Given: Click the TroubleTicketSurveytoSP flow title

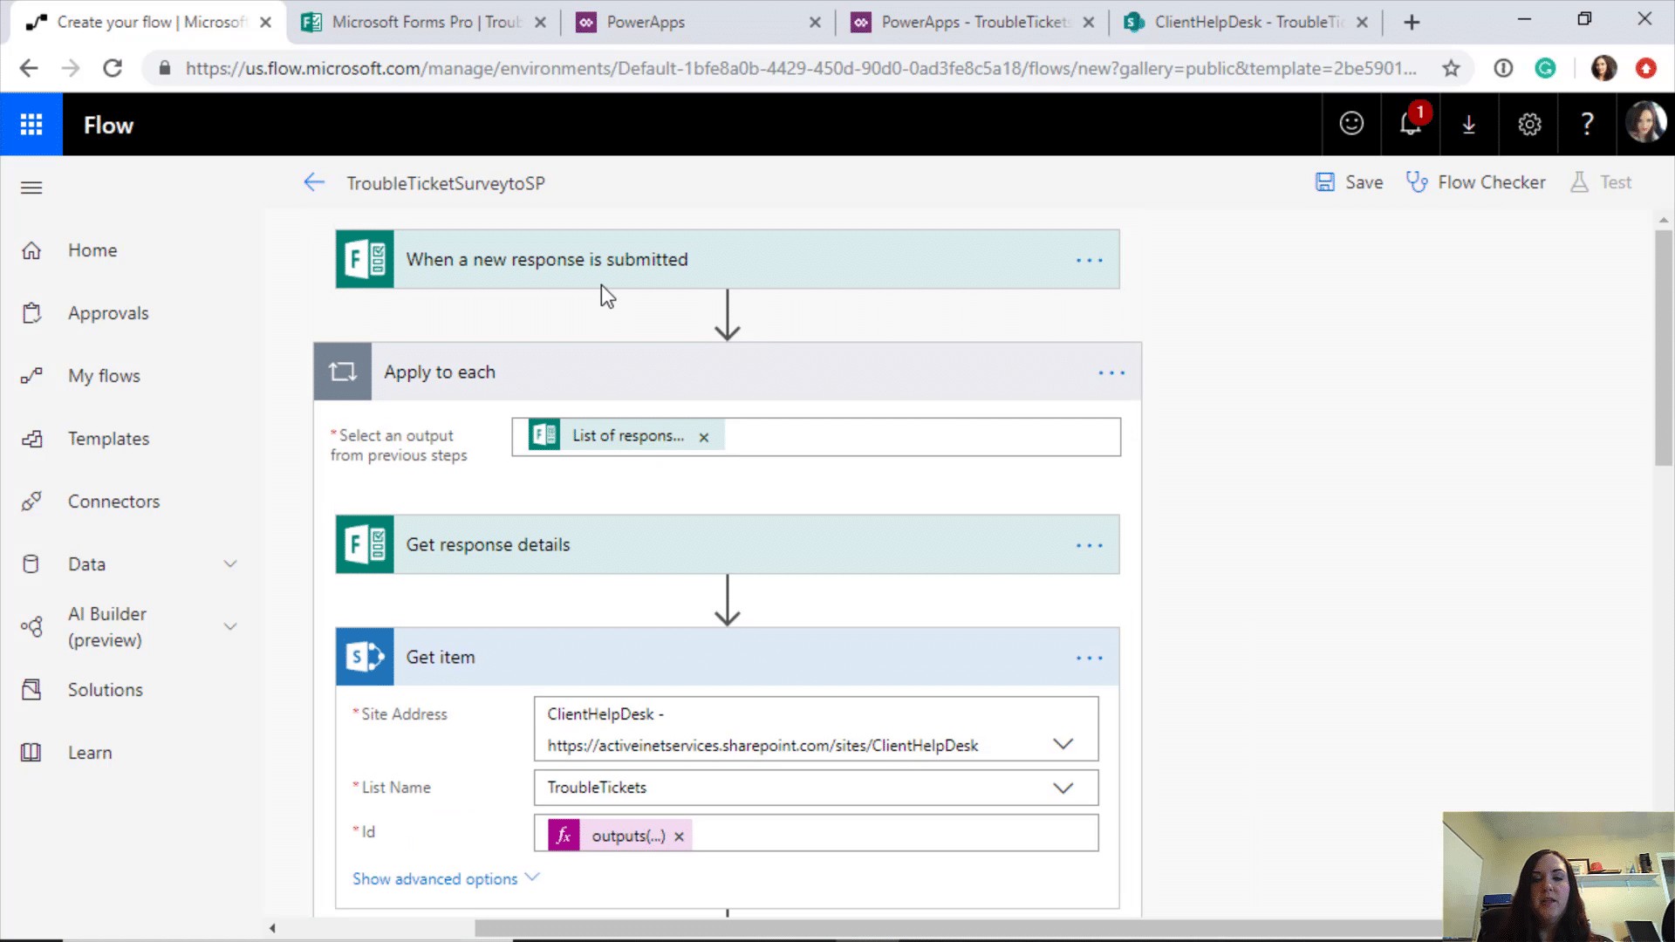Looking at the screenshot, I should click(446, 183).
